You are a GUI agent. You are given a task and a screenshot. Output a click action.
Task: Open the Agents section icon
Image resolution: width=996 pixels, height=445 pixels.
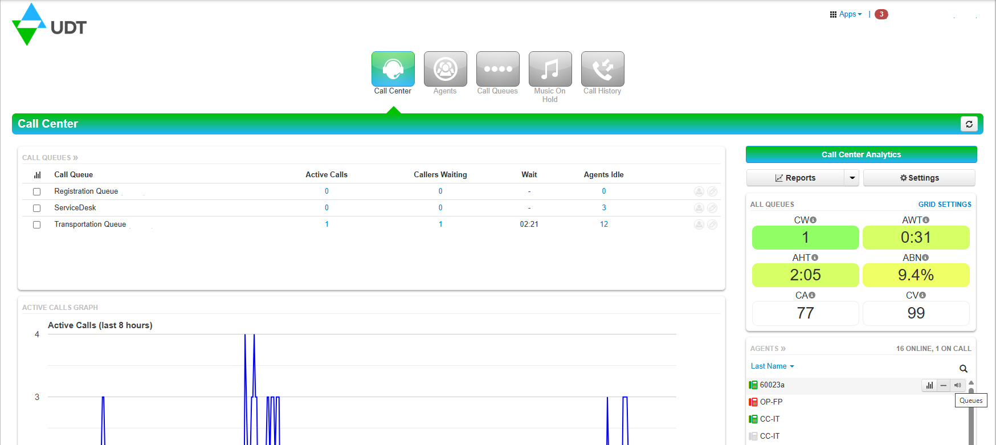coord(445,69)
